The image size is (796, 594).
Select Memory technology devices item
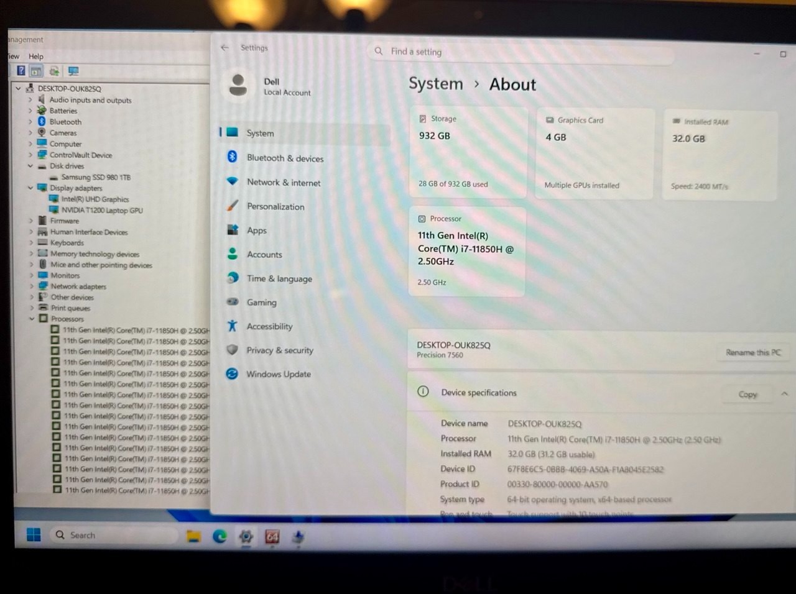95,254
